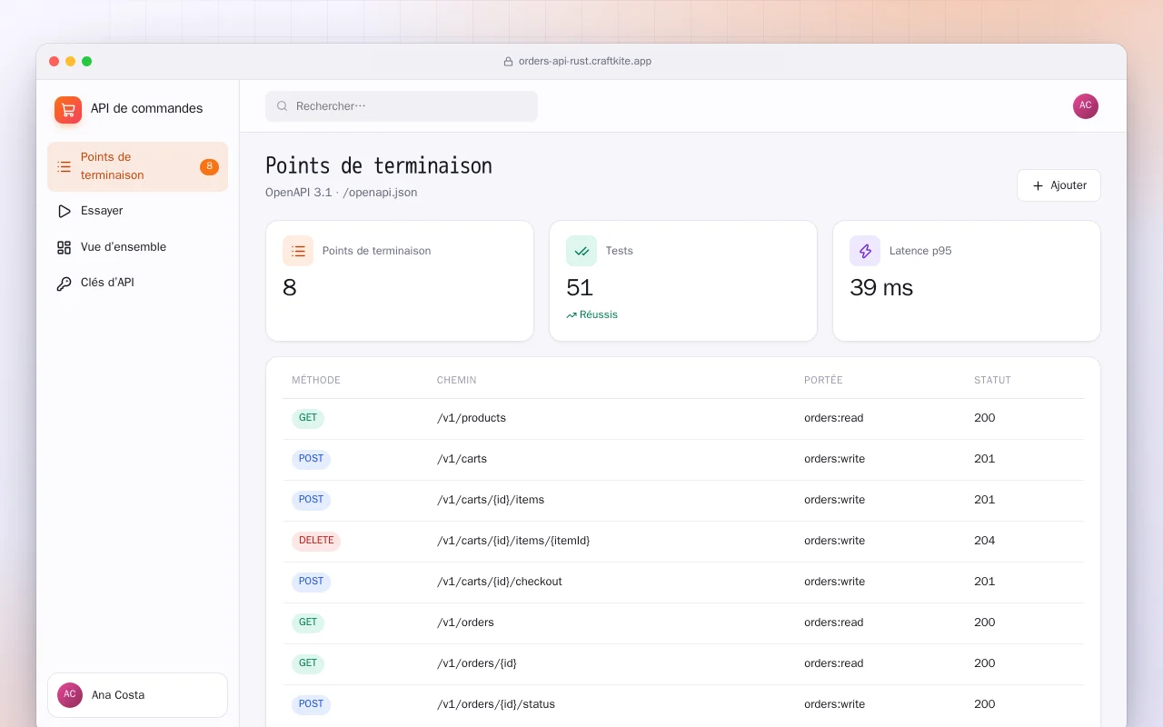Click the MÉTHODE column header

point(316,381)
